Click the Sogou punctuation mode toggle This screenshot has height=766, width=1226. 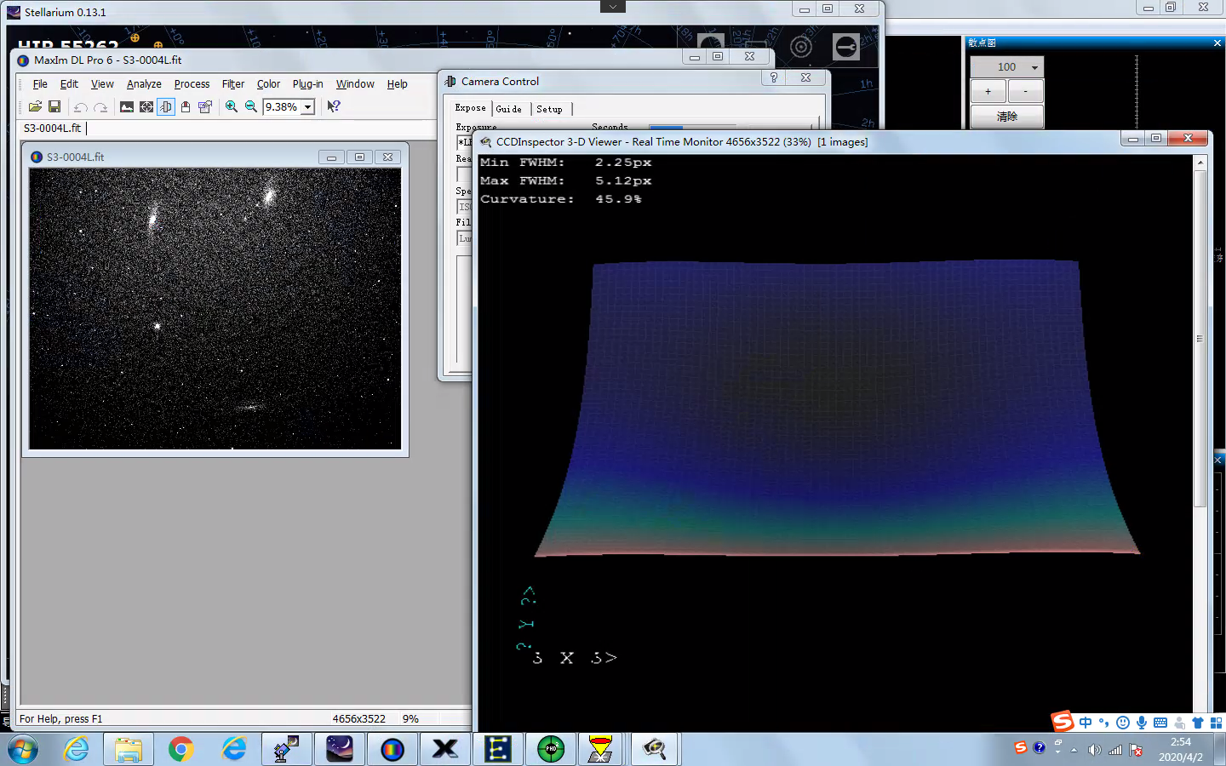(1104, 723)
